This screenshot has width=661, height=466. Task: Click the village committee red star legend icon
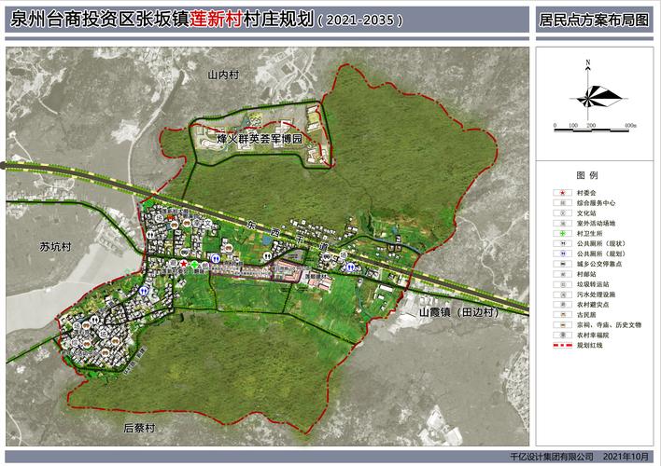click(560, 193)
